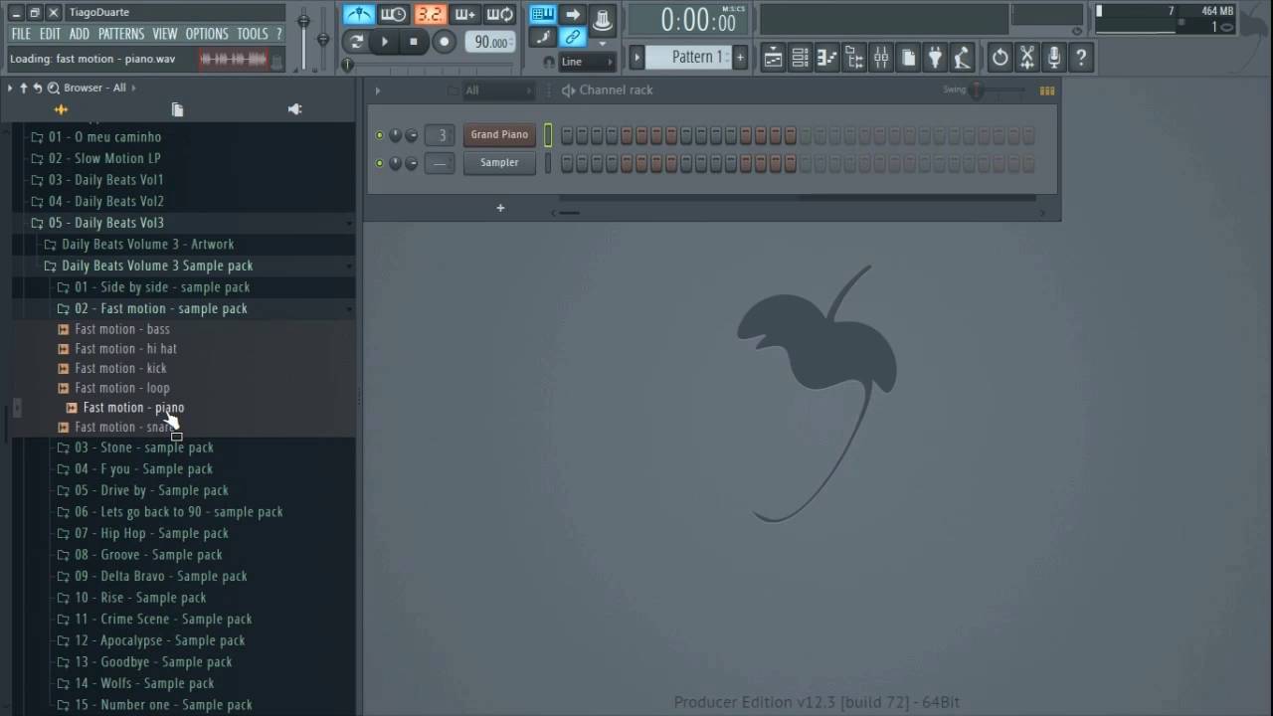Open audio editor scissors icon

click(x=1027, y=58)
